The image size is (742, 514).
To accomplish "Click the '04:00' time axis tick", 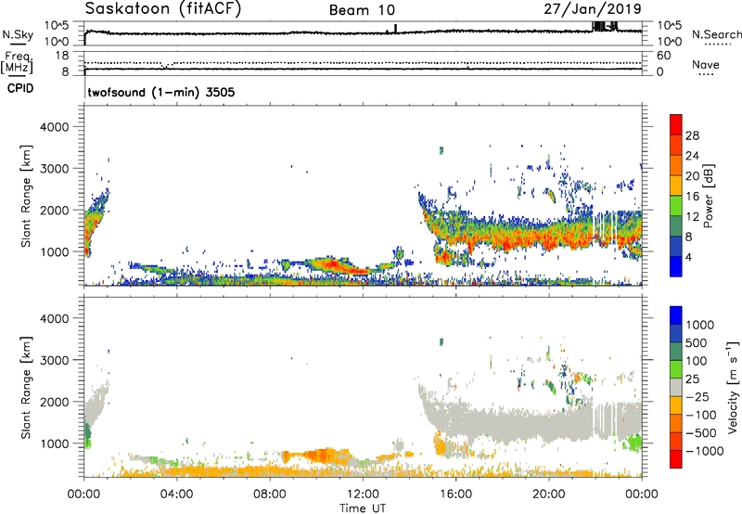I will (x=176, y=495).
